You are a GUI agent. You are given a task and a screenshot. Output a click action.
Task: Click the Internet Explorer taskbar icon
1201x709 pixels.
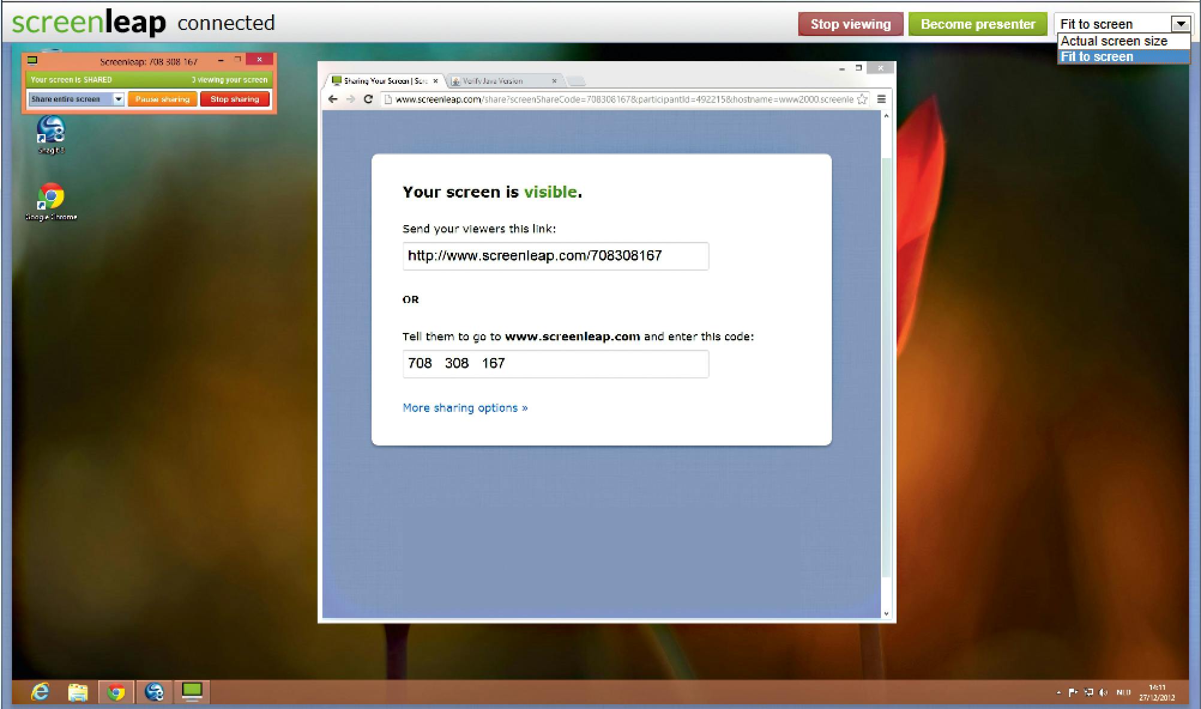click(x=40, y=692)
